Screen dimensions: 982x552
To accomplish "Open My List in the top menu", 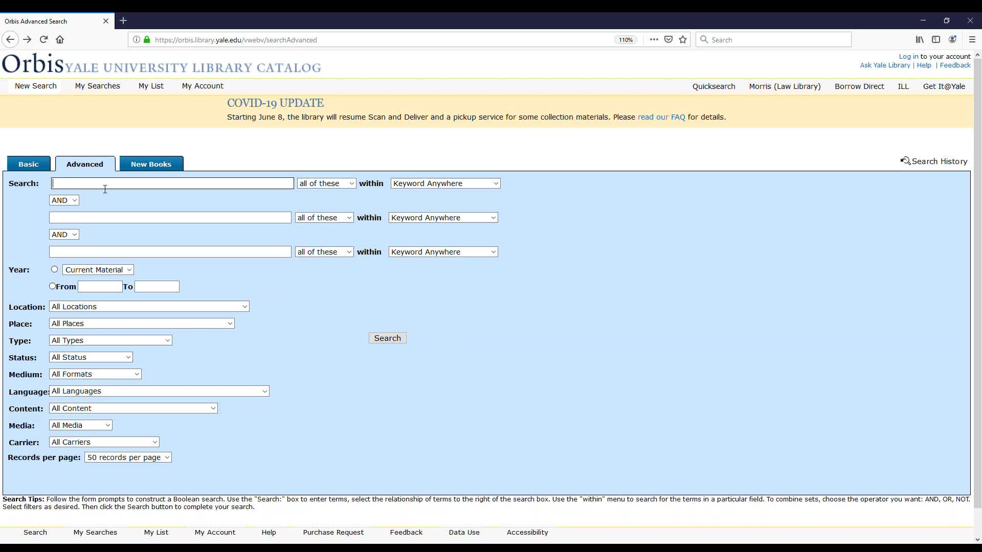I will coord(151,86).
